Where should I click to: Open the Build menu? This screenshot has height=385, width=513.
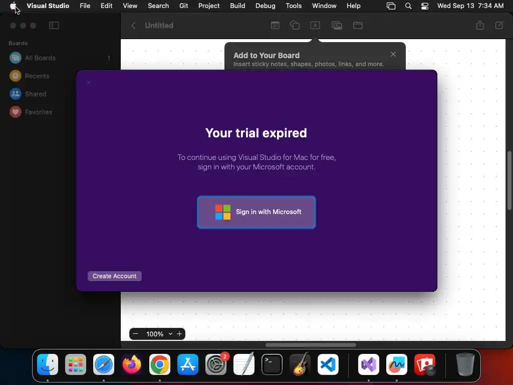pos(237,6)
